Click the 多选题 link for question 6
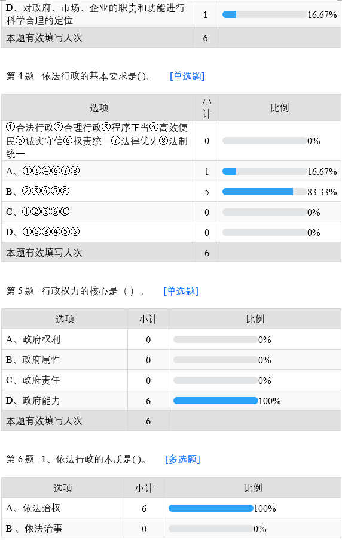342x540 pixels. click(x=182, y=459)
